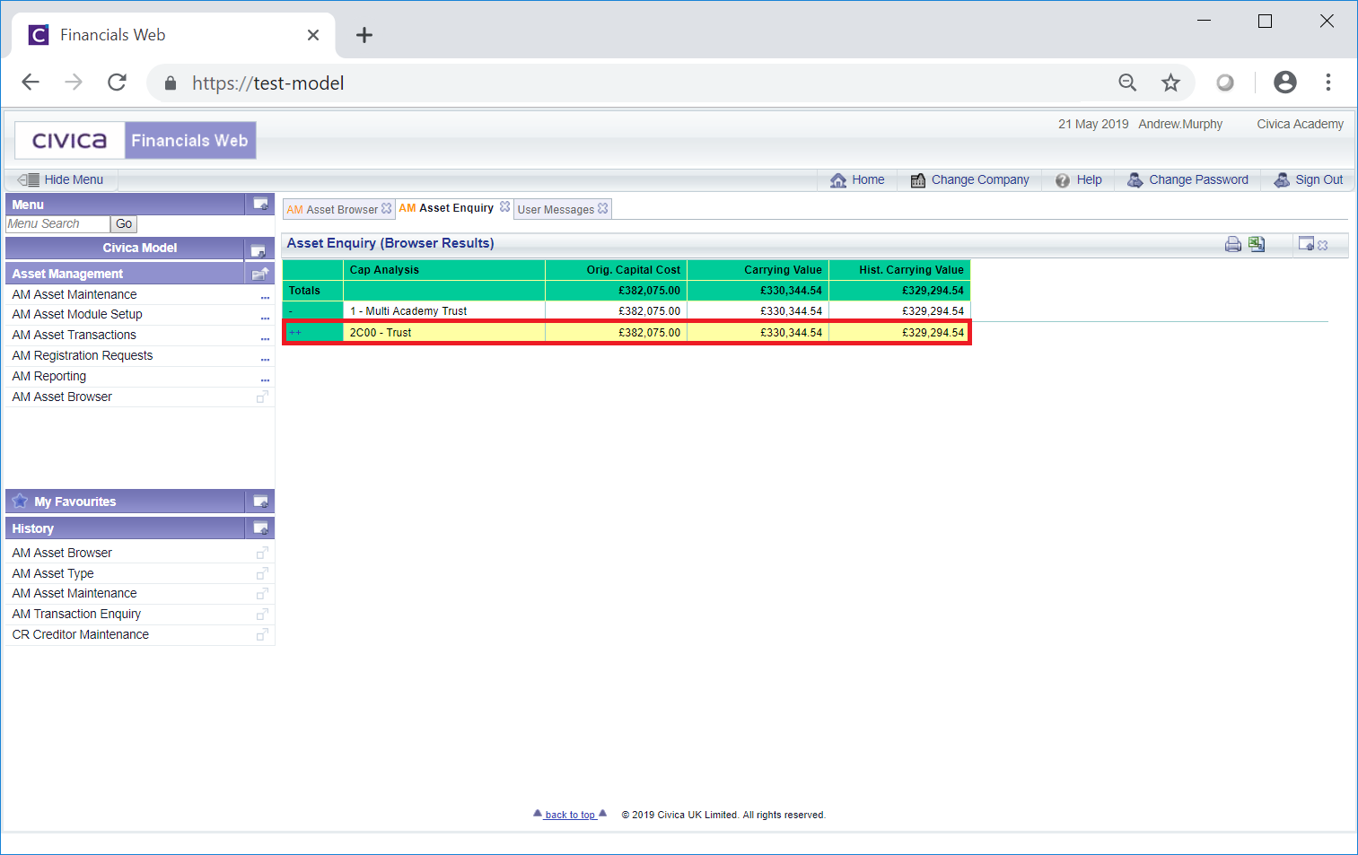Click the Go button next to Menu Search
This screenshot has width=1358, height=855.
click(x=124, y=223)
